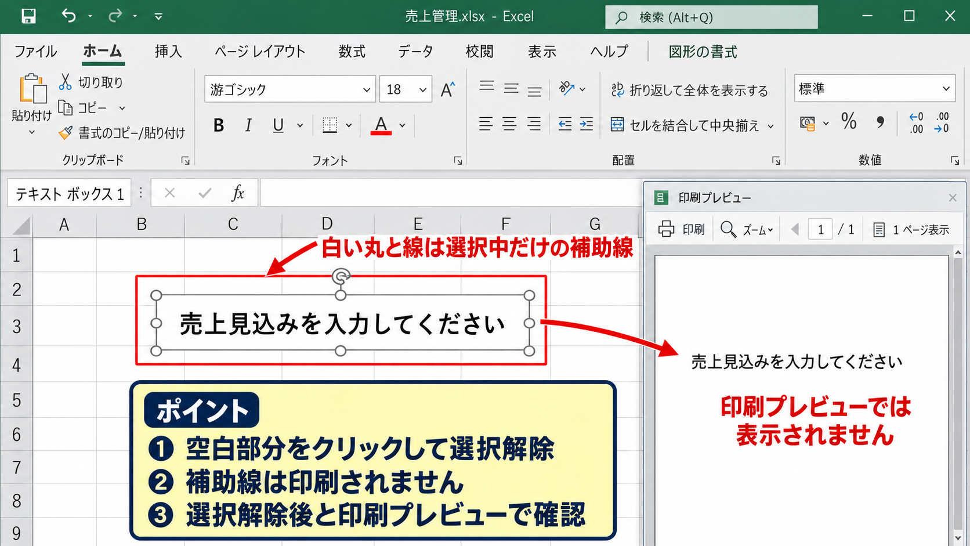The height and width of the screenshot is (546, 970).
Task: Open the 図形の書式 tab
Action: (703, 52)
